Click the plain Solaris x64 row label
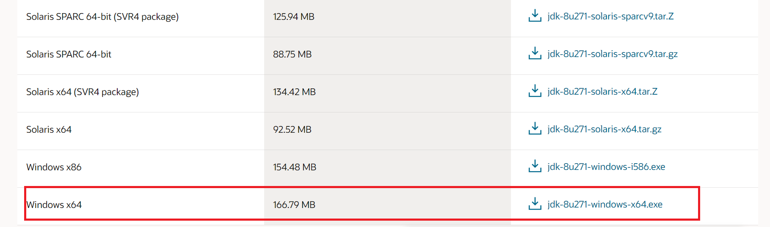Viewport: 770px width, 227px height. (49, 129)
